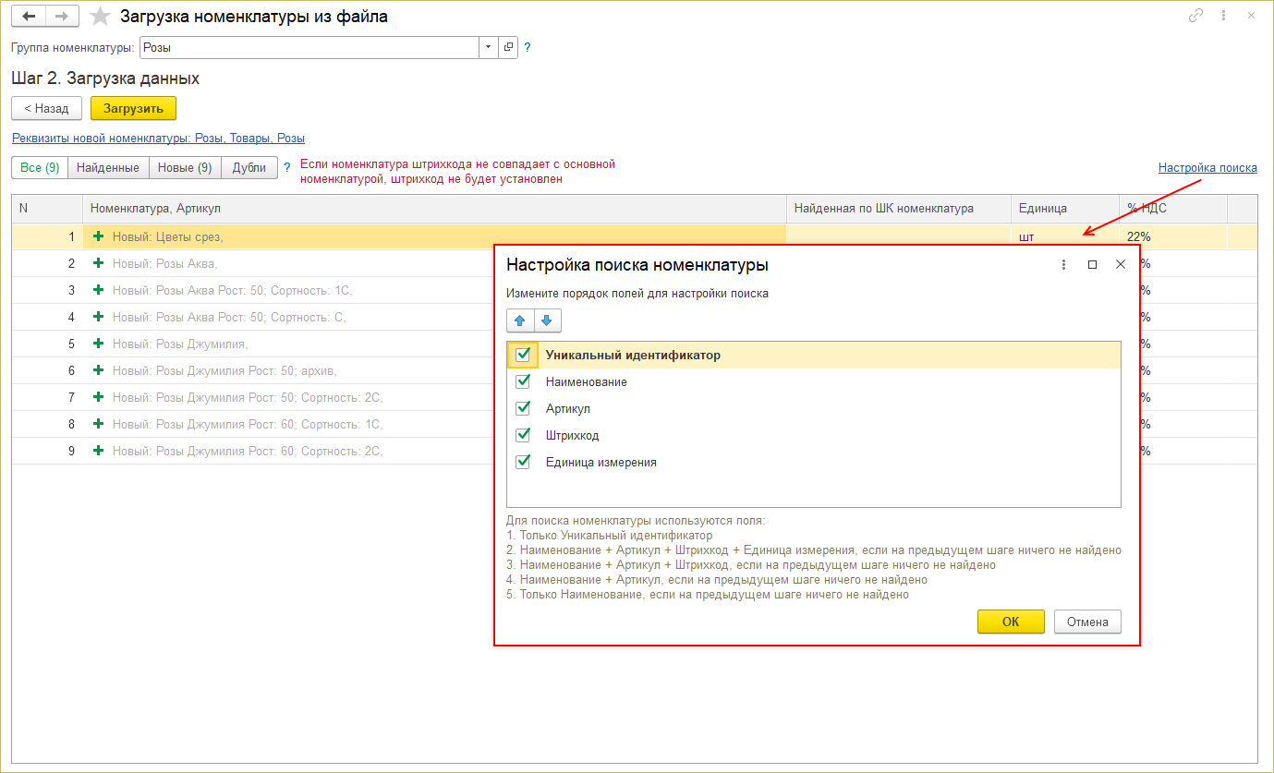Click the help question mark beside Группа номенклатуры

coord(528,47)
